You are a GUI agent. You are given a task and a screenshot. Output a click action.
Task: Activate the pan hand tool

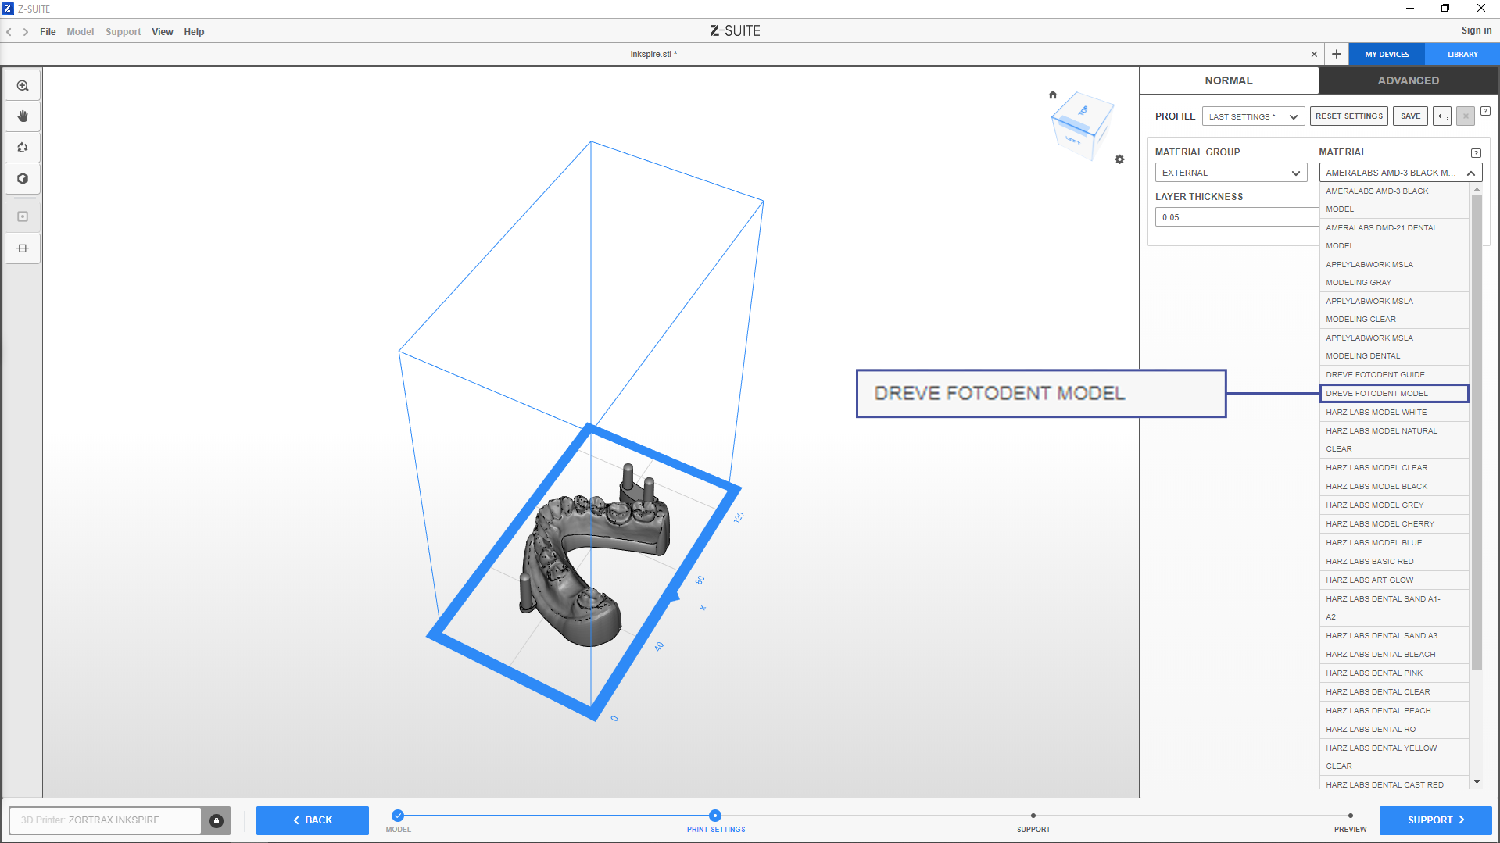click(x=23, y=116)
